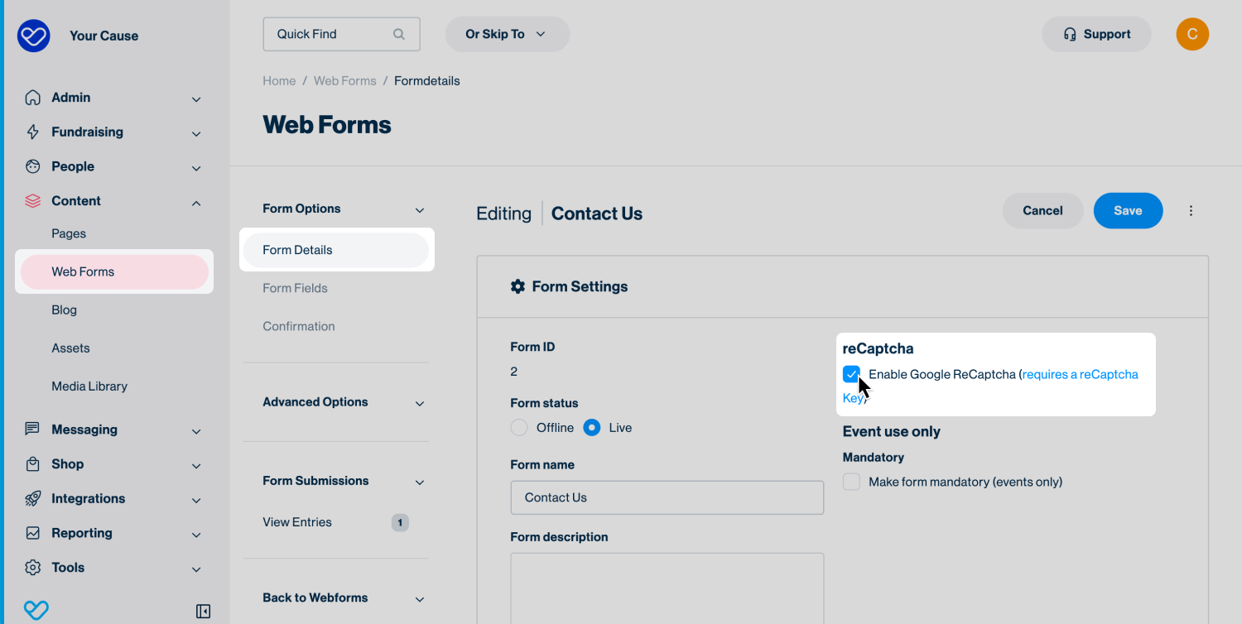
Task: Collapse the sidebar with the panel icon
Action: (x=203, y=612)
